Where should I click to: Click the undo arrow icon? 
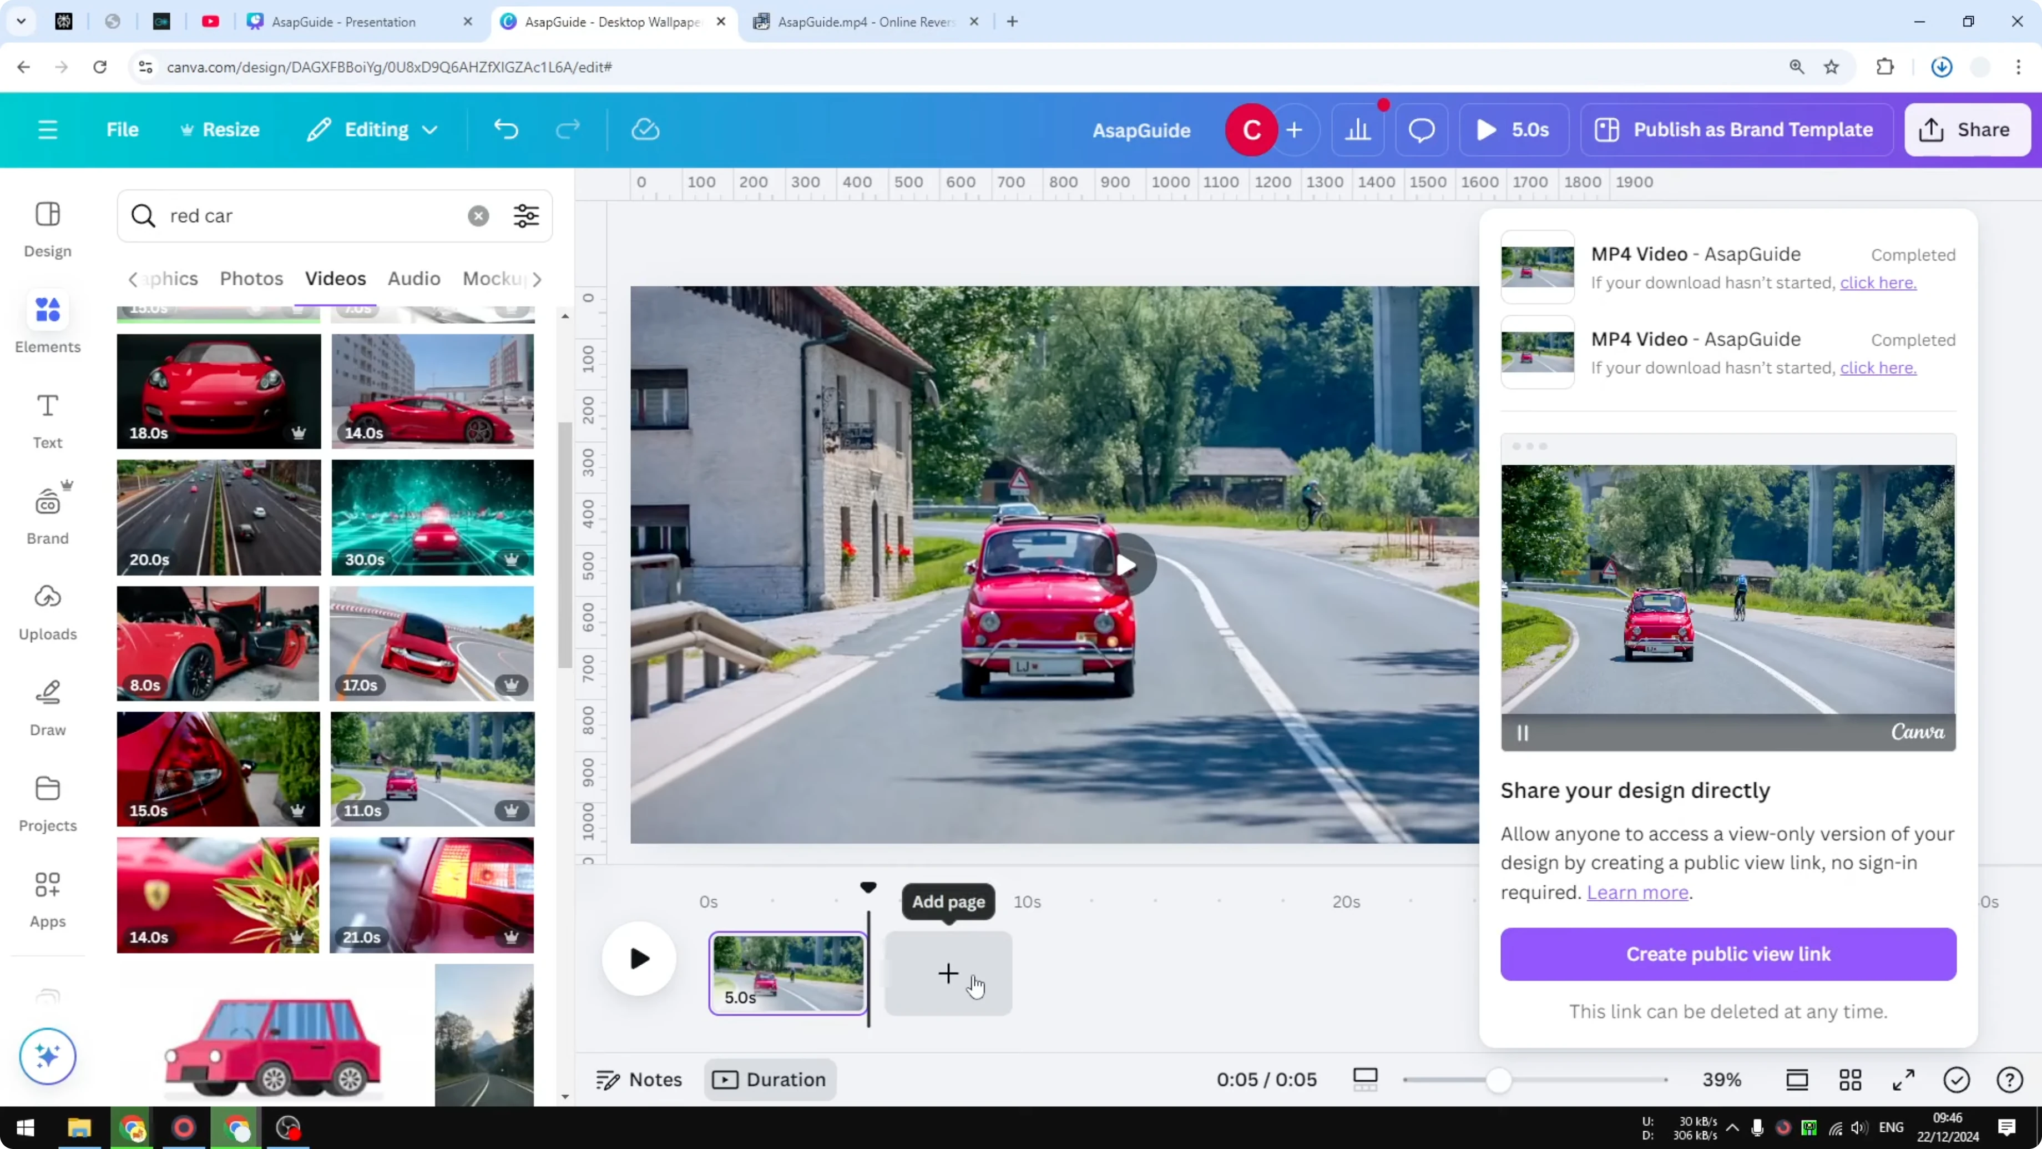pyautogui.click(x=507, y=129)
